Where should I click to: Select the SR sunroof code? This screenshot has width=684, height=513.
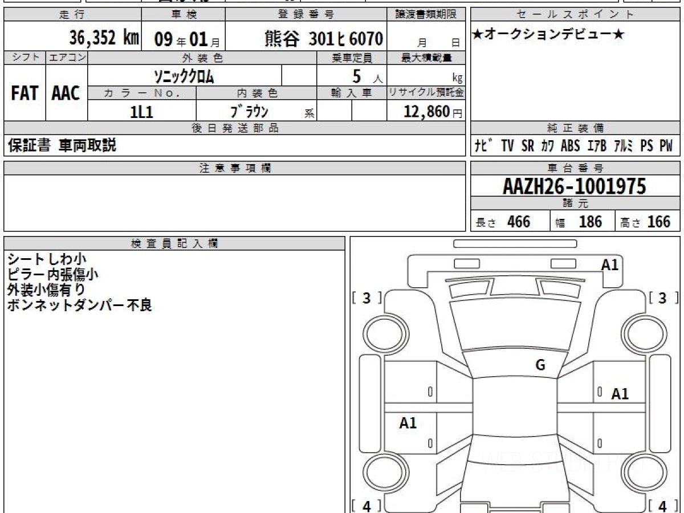tap(528, 146)
